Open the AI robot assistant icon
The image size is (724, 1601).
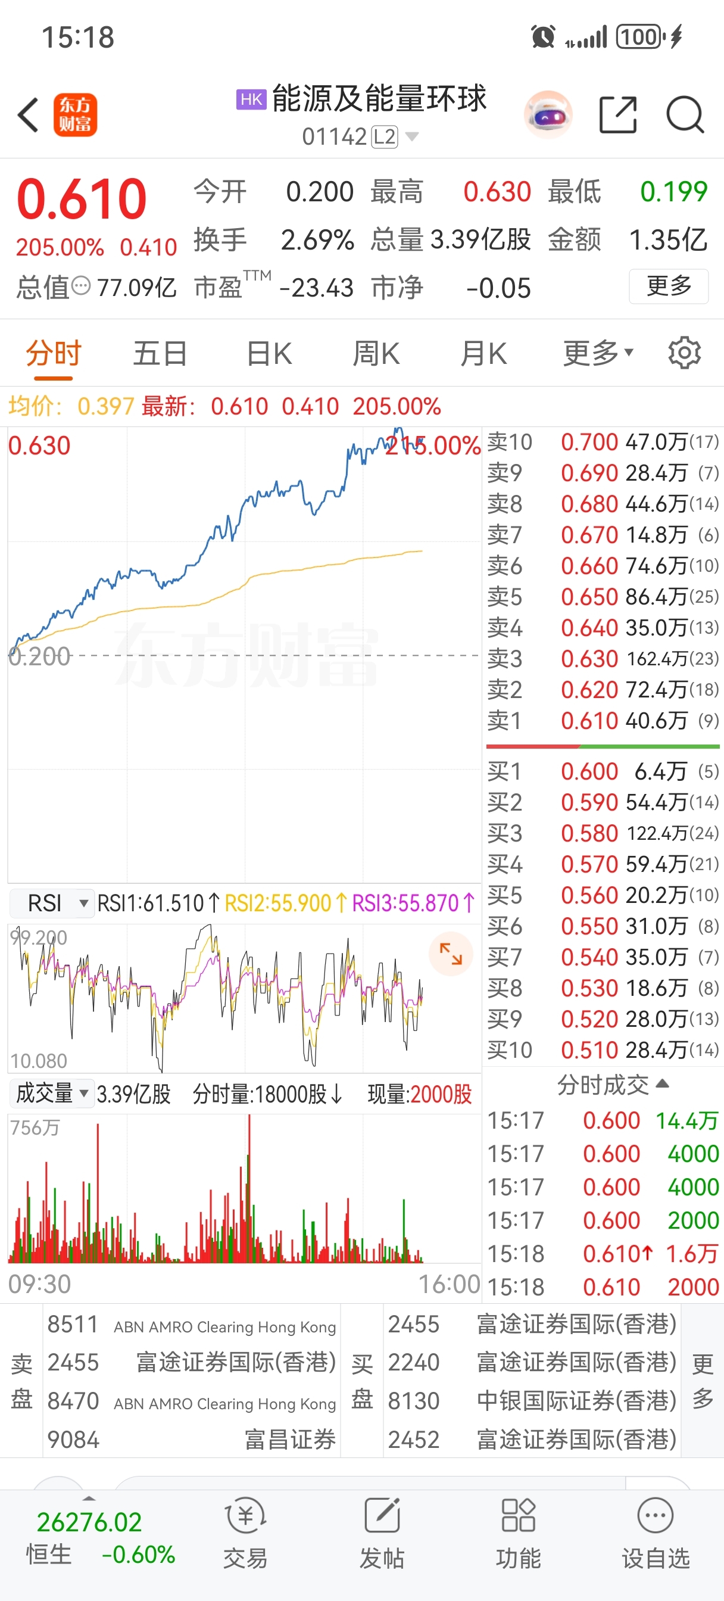[x=548, y=115]
